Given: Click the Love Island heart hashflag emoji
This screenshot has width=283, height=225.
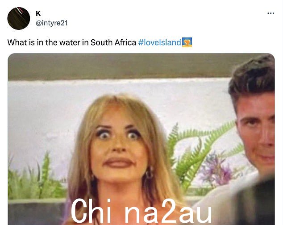Looking at the screenshot, I should 187,42.
